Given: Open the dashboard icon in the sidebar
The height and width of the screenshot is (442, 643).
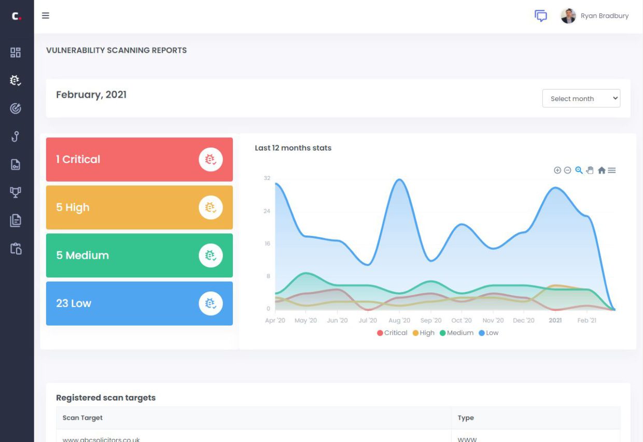Looking at the screenshot, I should 15,52.
